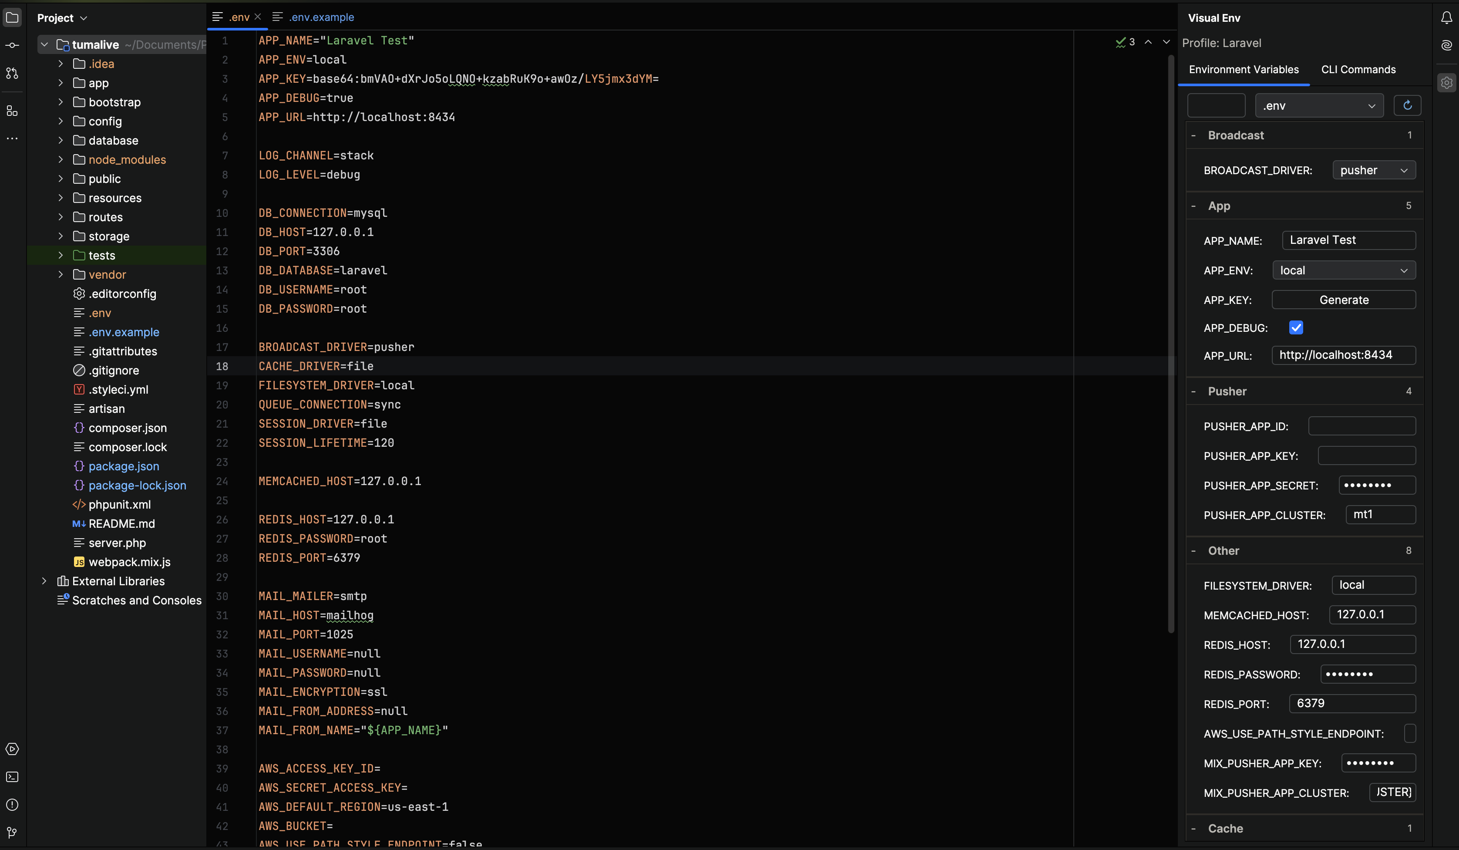Click the PUSHER_APP_KEY input field
The width and height of the screenshot is (1459, 850).
click(1367, 455)
